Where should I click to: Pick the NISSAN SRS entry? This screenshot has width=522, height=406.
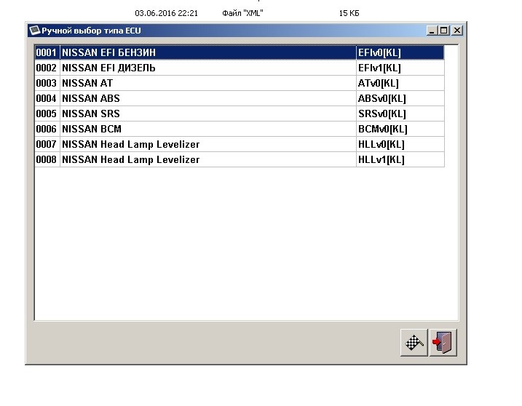(x=240, y=114)
